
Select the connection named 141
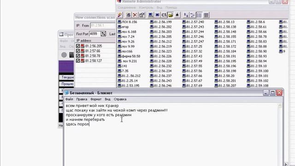click(123, 66)
